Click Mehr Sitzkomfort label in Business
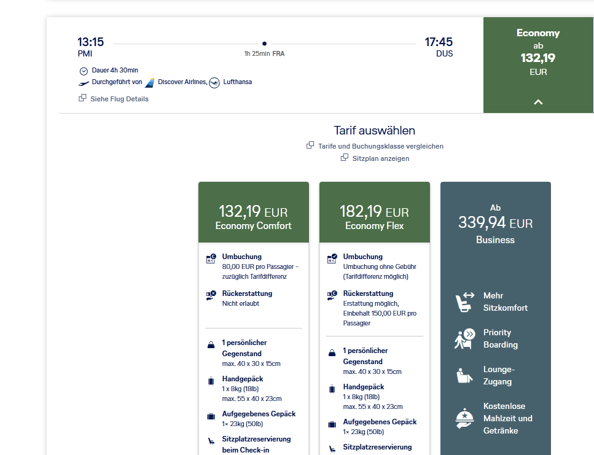Screen dimensions: 594x455 coord(506,301)
